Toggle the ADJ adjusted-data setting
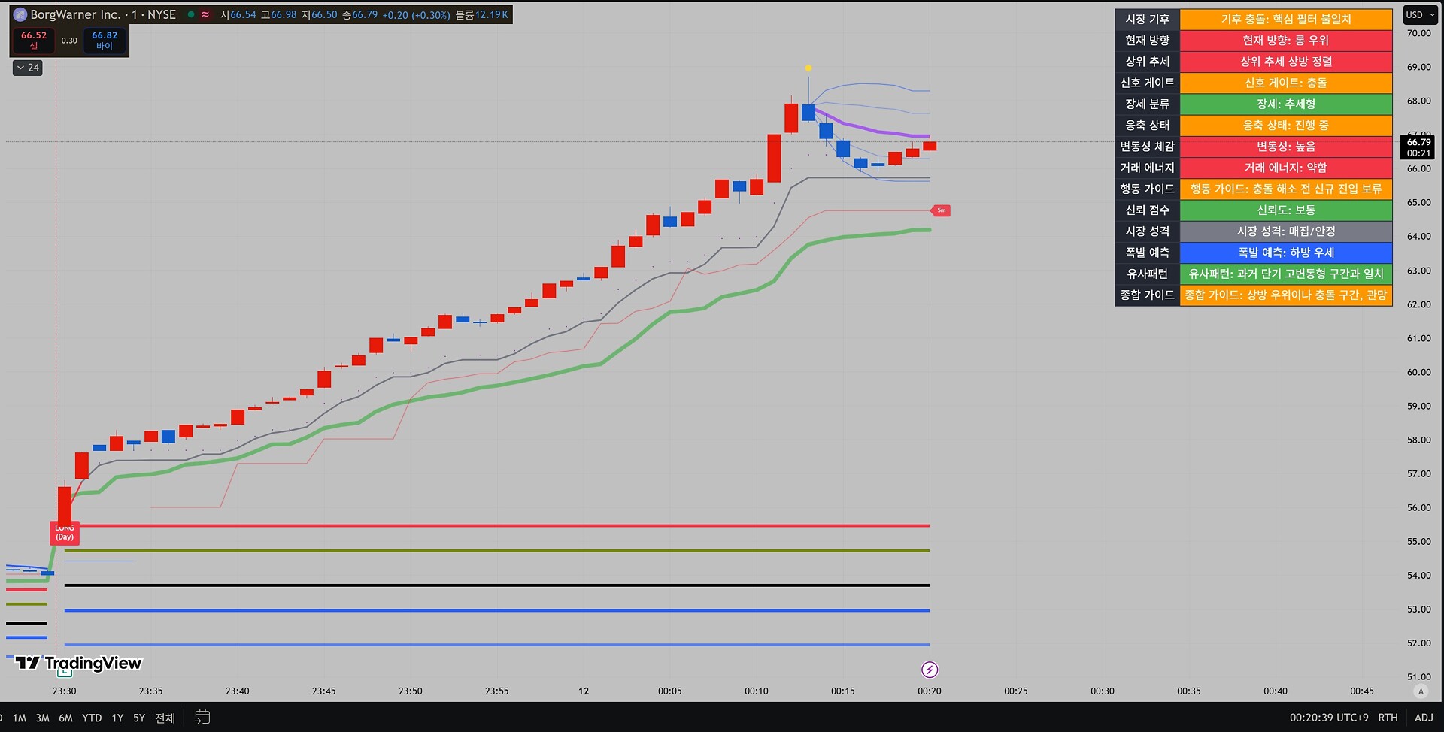The image size is (1444, 732). click(x=1424, y=718)
